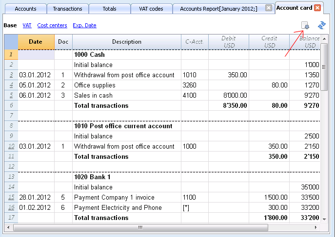
Task: Click the 8'350.00 total debit cell
Action: pyautogui.click(x=229, y=105)
